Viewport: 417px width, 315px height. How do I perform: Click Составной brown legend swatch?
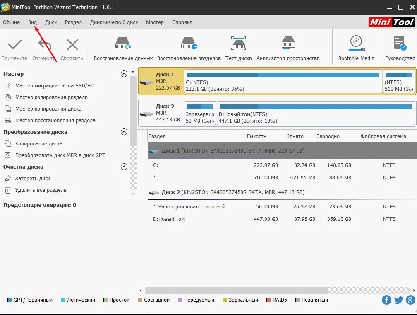pyautogui.click(x=140, y=300)
